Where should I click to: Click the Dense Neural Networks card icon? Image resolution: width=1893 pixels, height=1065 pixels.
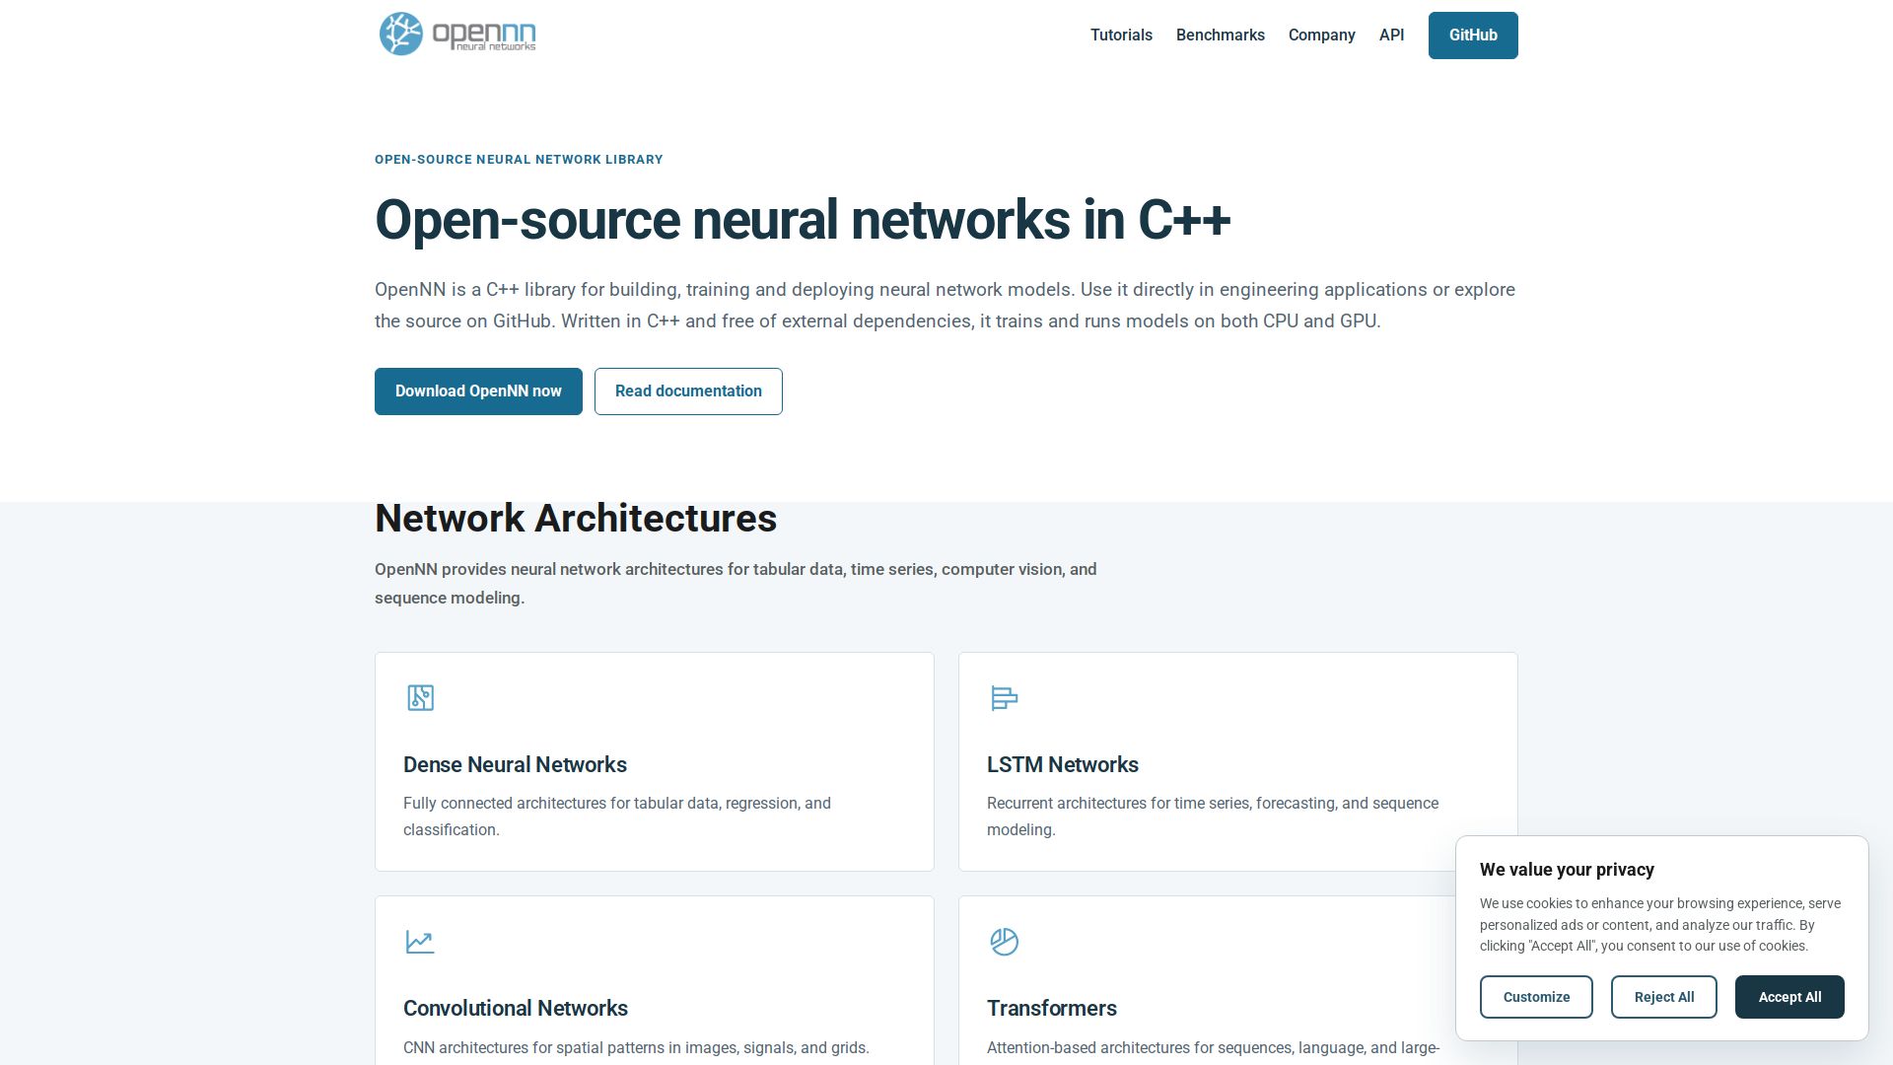420,698
